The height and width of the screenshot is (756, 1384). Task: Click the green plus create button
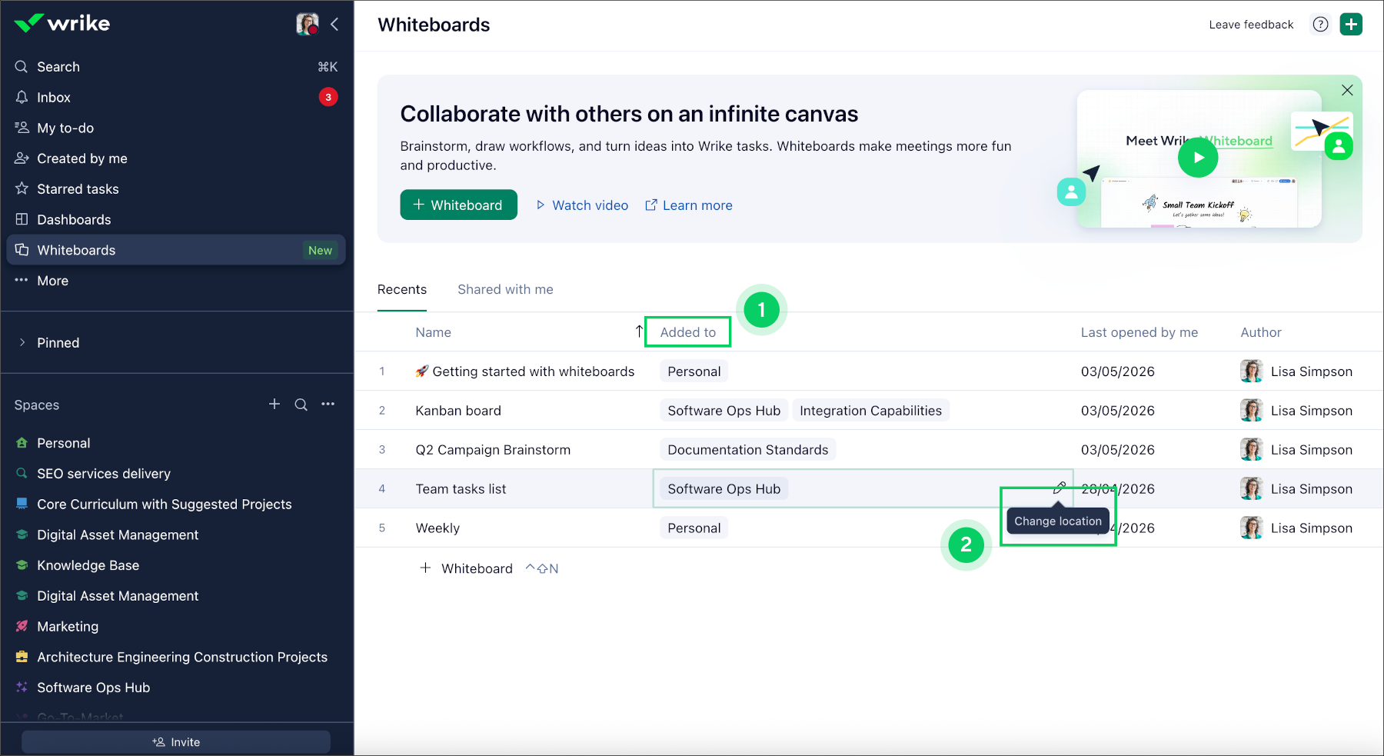coord(1351,25)
